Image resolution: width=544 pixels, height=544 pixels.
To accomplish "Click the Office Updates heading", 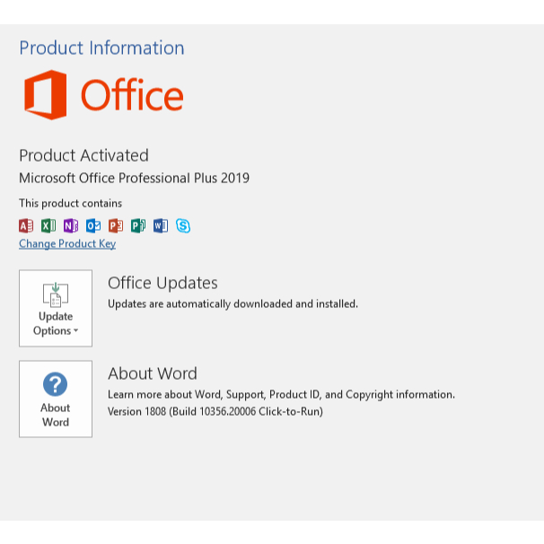I will coord(162,283).
